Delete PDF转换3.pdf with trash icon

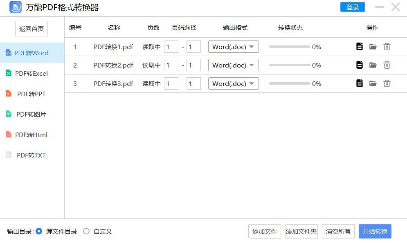point(387,83)
